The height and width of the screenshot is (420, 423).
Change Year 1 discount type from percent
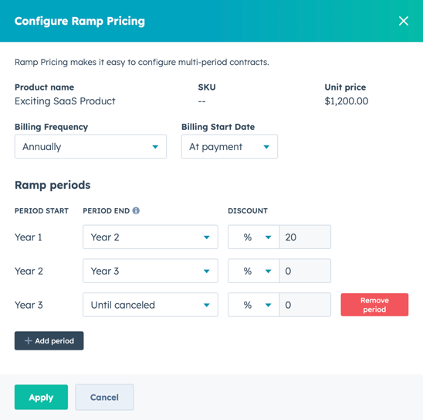pyautogui.click(x=254, y=237)
